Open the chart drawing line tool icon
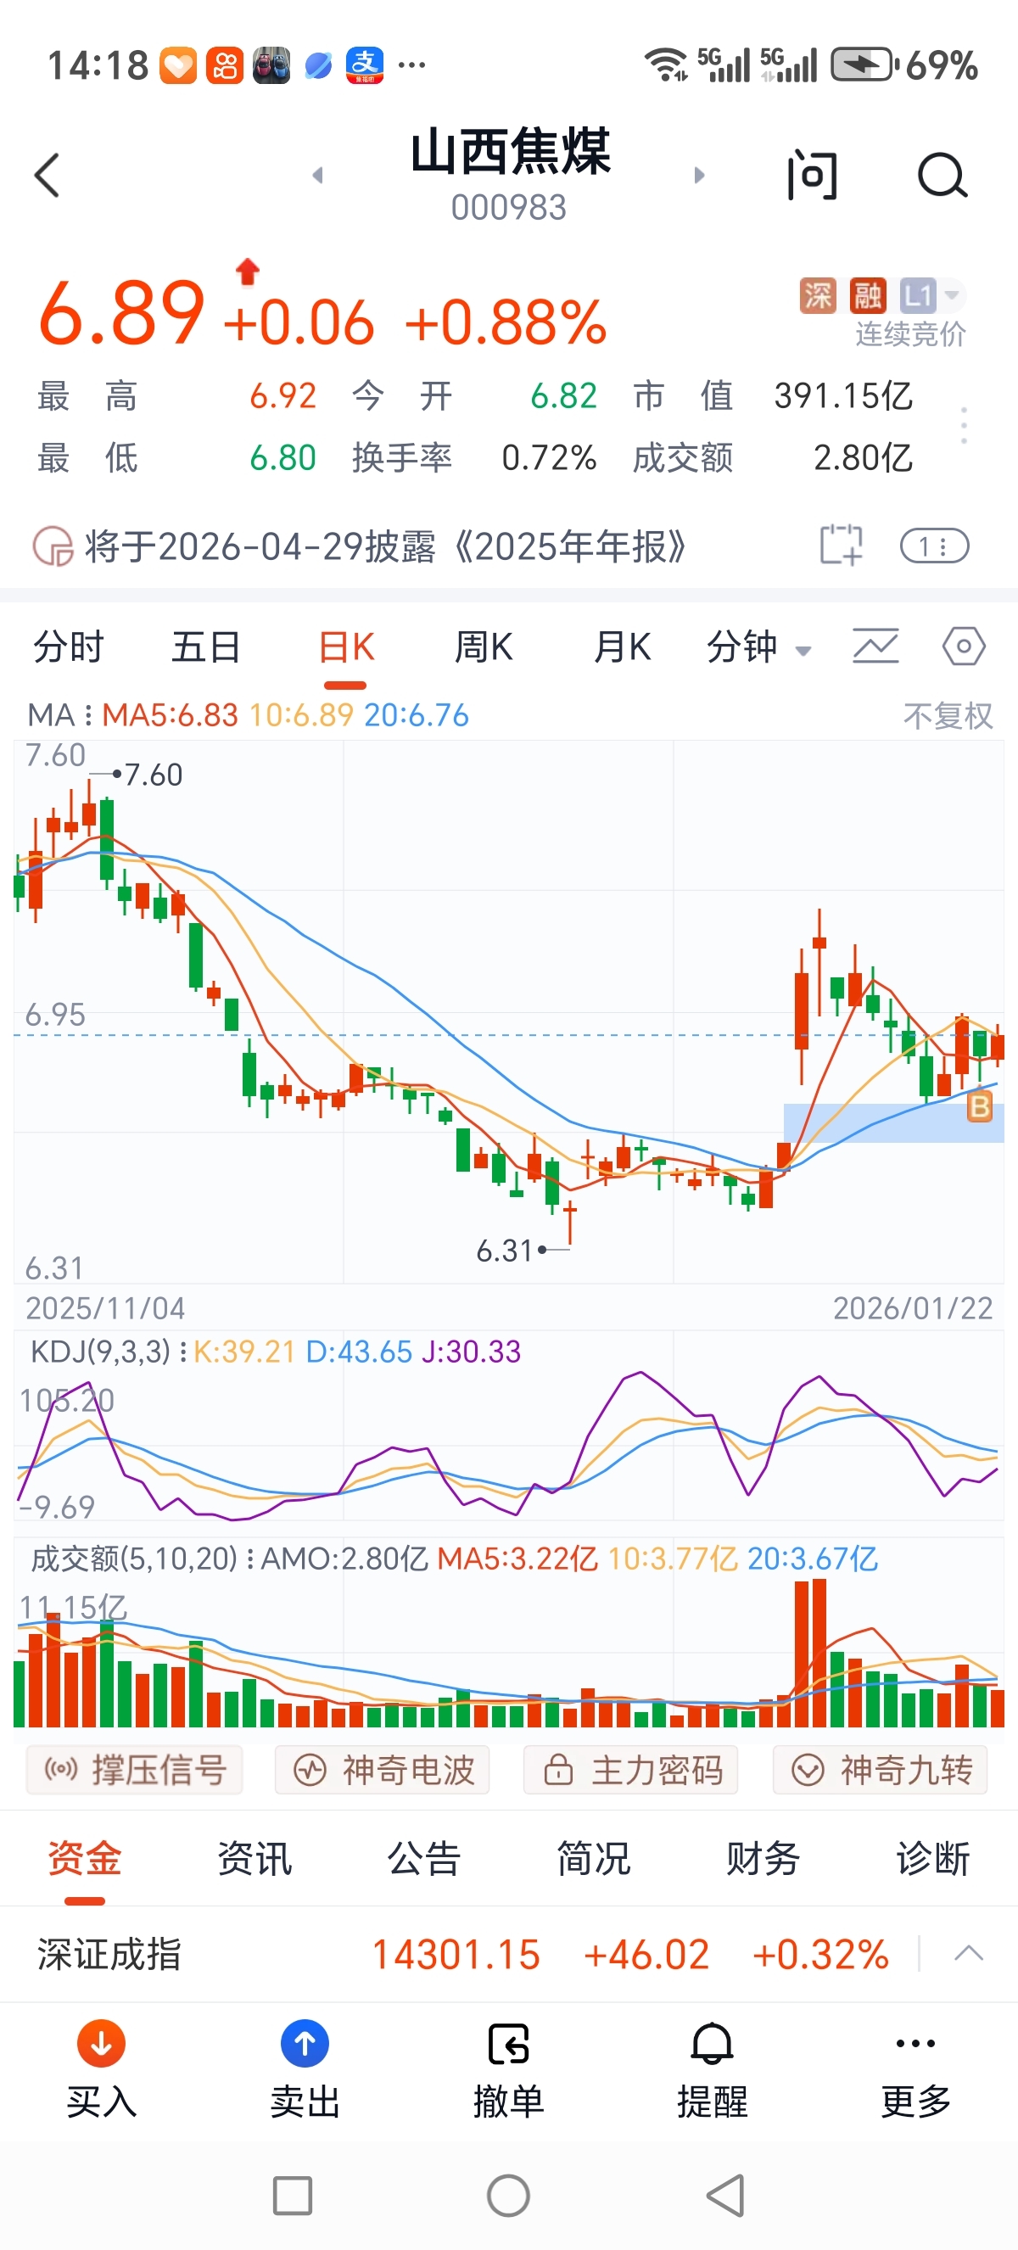Image resolution: width=1018 pixels, height=2250 pixels. coord(875,647)
